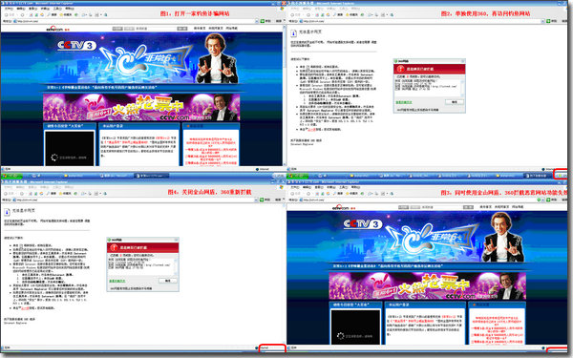573x358 pixels.
Task: Click Windows Start button above Figure 3 browser
Action: pyautogui.click(x=297, y=176)
